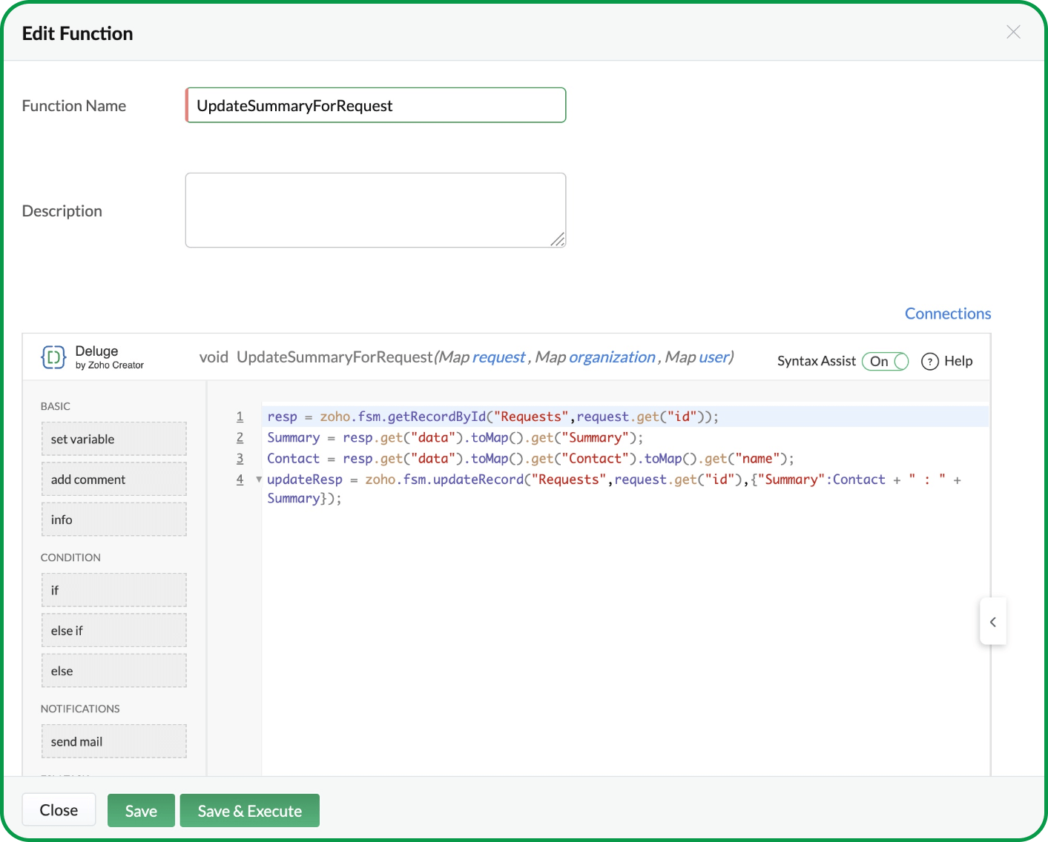Click inside the Description text area
This screenshot has width=1048, height=842.
[x=375, y=210]
